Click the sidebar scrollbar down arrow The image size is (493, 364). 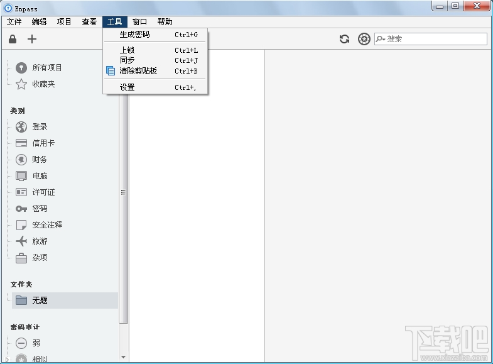click(124, 357)
